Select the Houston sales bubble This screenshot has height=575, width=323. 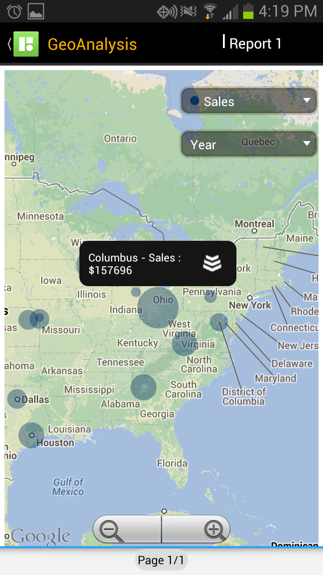point(31,435)
